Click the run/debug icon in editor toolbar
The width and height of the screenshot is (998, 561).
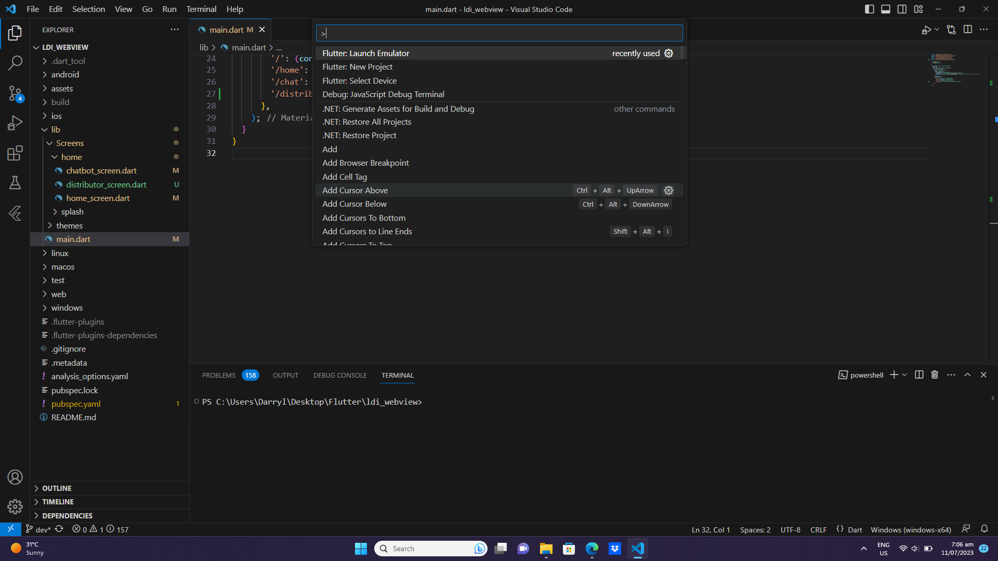[926, 30]
